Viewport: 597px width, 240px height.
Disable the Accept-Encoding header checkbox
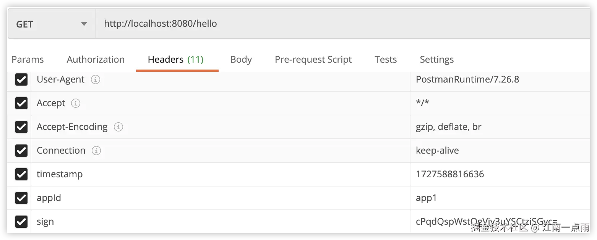click(x=21, y=127)
